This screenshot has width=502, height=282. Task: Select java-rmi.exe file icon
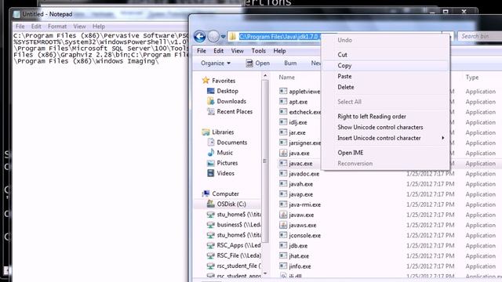283,204
